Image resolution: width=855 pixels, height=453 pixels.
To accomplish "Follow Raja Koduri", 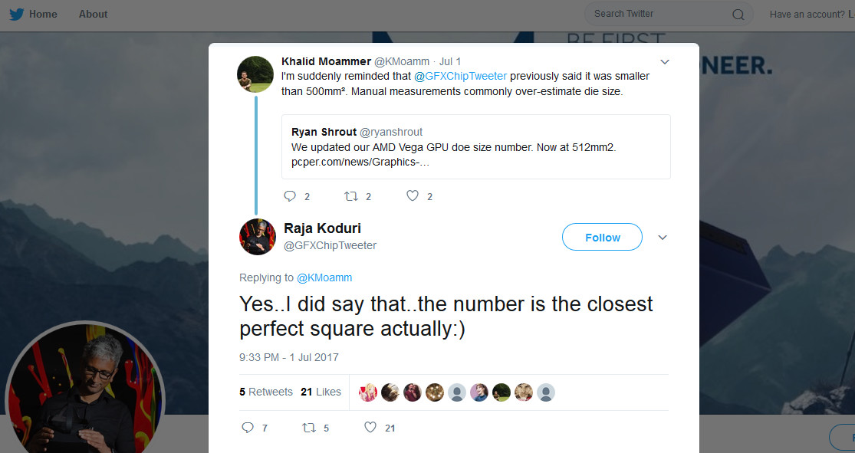I will 602,238.
